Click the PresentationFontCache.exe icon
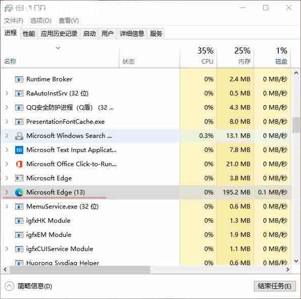The width and height of the screenshot is (301, 299). pyautogui.click(x=19, y=122)
